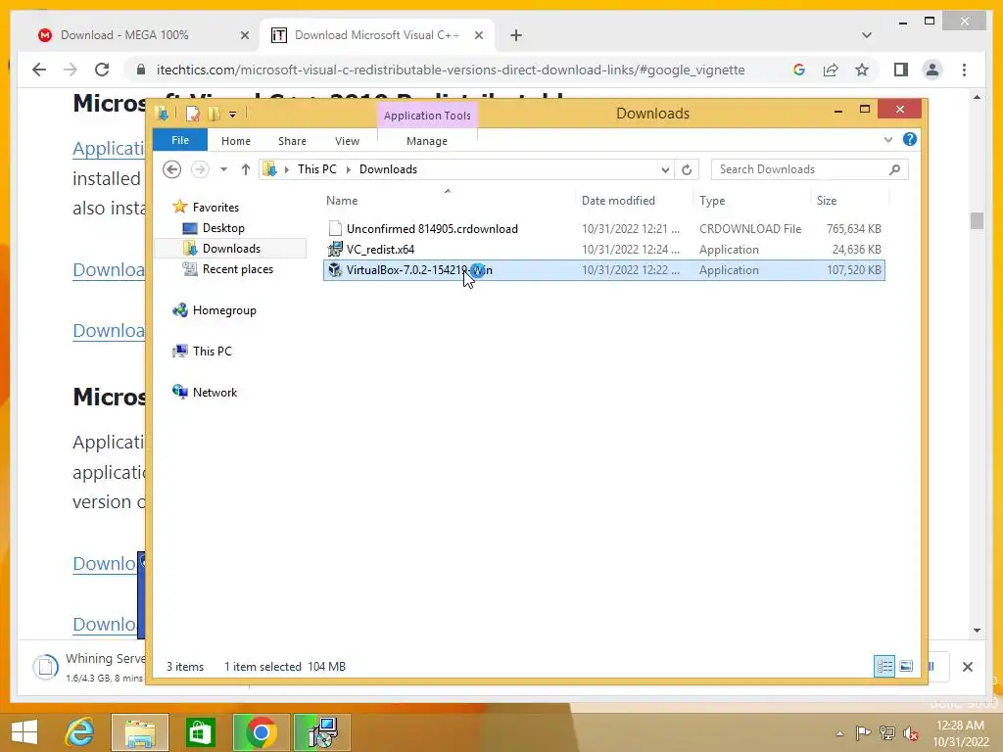Image resolution: width=1003 pixels, height=752 pixels.
Task: Select Network in navigation pane
Action: (215, 392)
